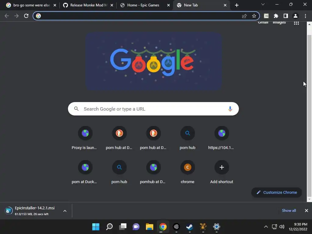Open the Chat taskbar app
This screenshot has width=312, height=234.
click(x=136, y=227)
